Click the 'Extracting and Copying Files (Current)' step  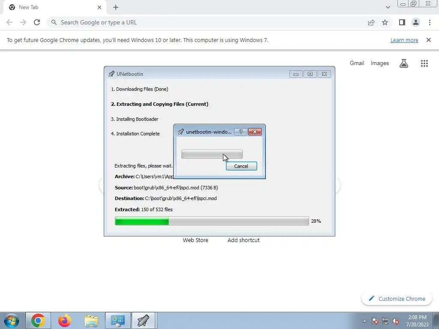point(159,104)
